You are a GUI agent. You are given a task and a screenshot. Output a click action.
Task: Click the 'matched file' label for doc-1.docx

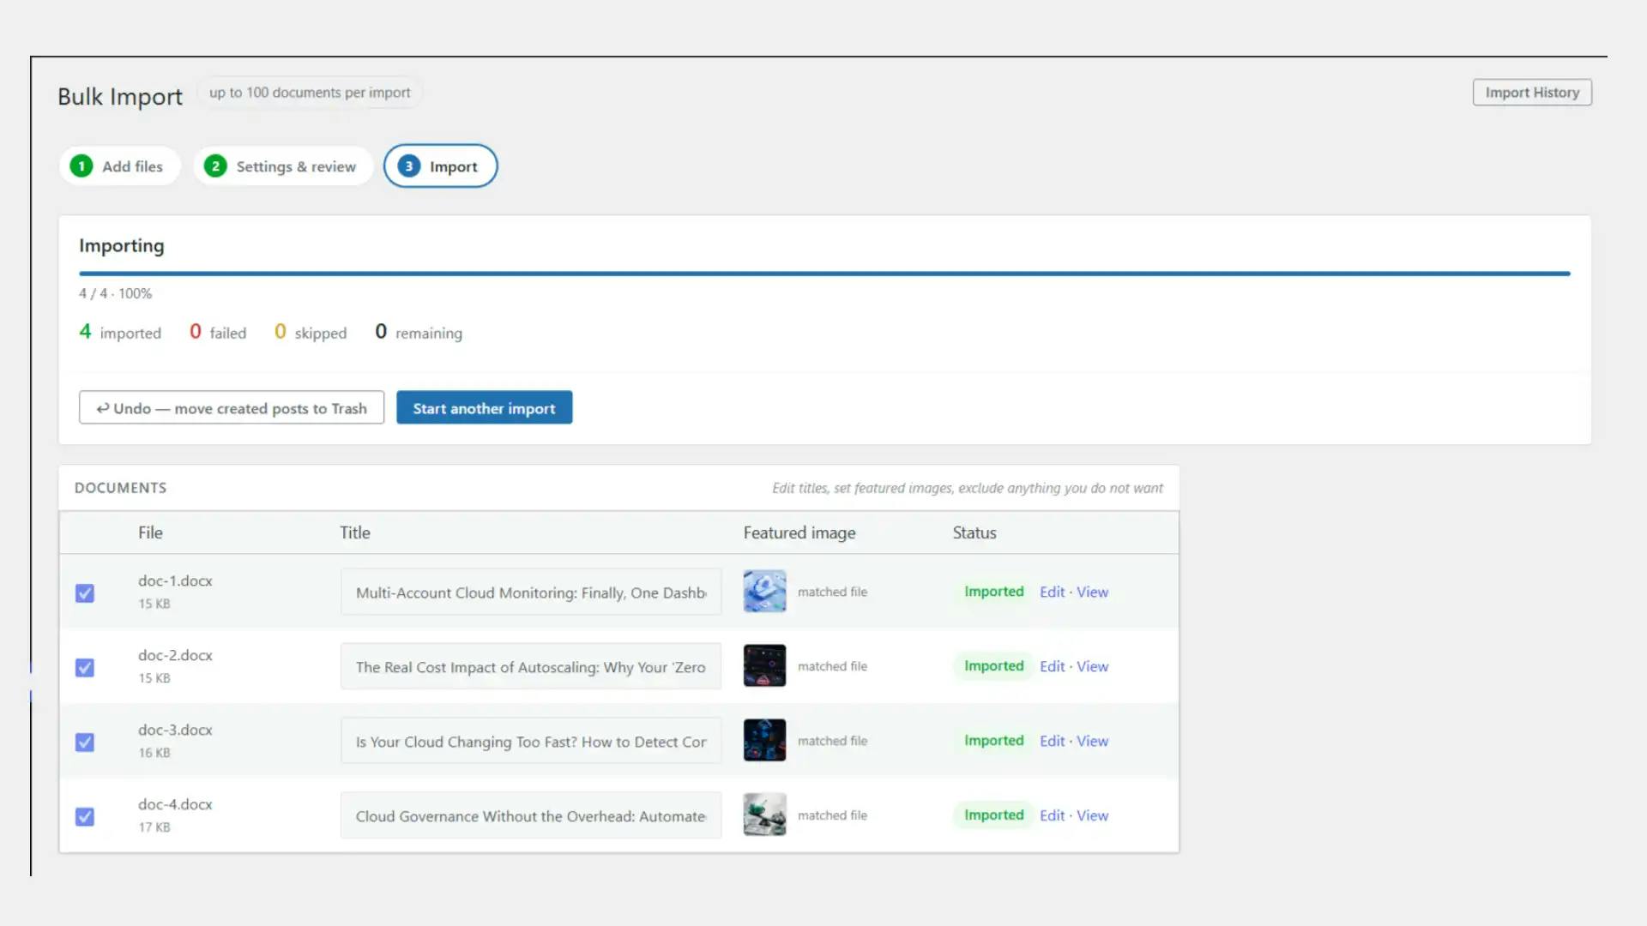click(x=832, y=592)
